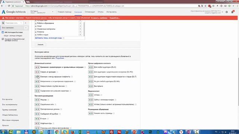Toggle exclusion for Непристойная и грубая лексика
Viewport: 239px width, 134px height.
37,86
